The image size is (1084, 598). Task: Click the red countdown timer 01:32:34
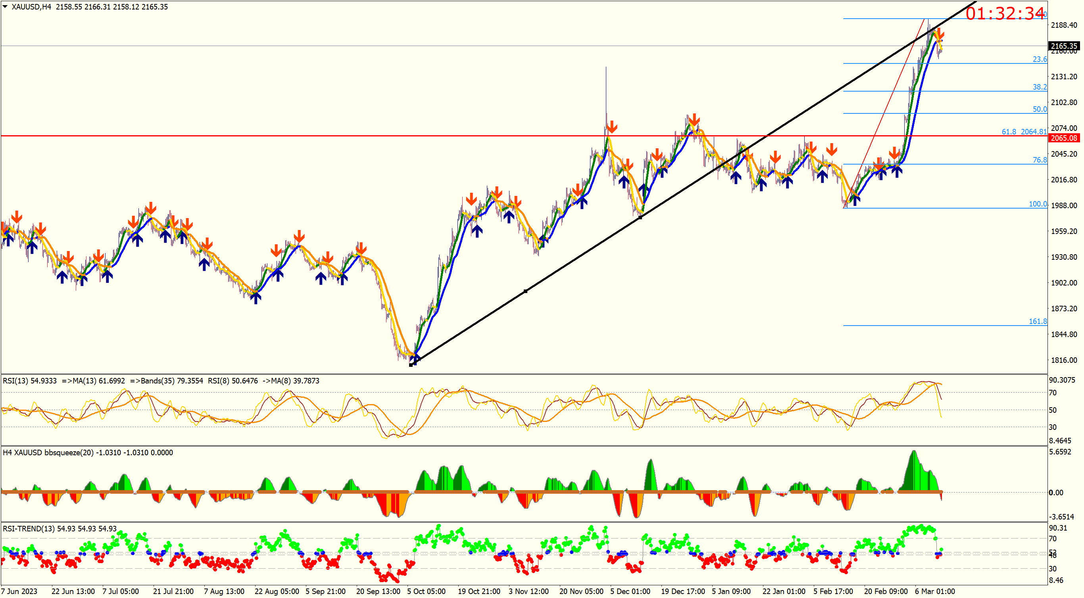[1005, 13]
